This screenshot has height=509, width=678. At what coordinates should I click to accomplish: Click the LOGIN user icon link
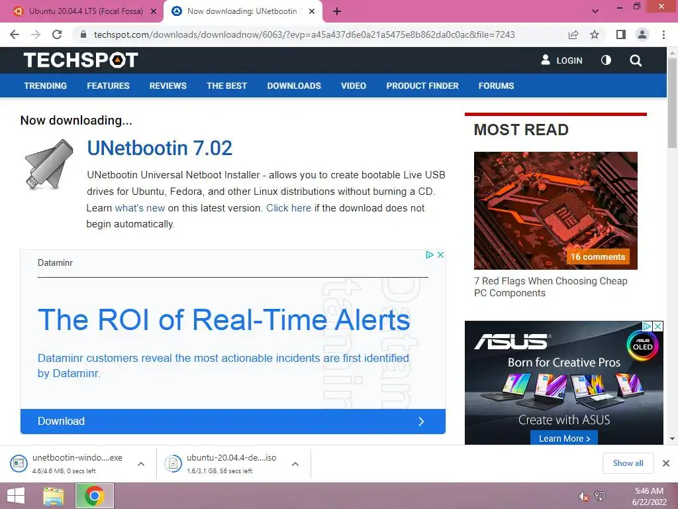561,60
